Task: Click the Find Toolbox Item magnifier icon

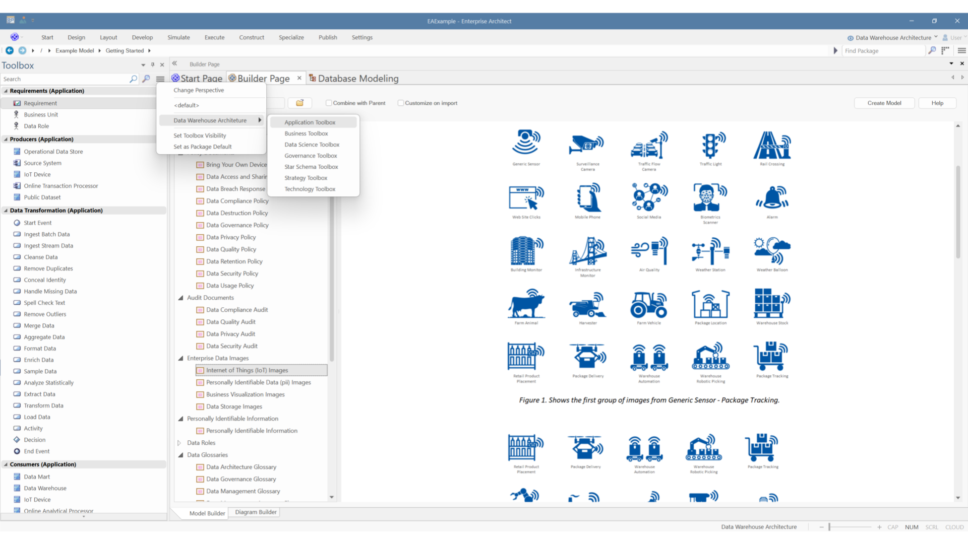Action: 146,79
